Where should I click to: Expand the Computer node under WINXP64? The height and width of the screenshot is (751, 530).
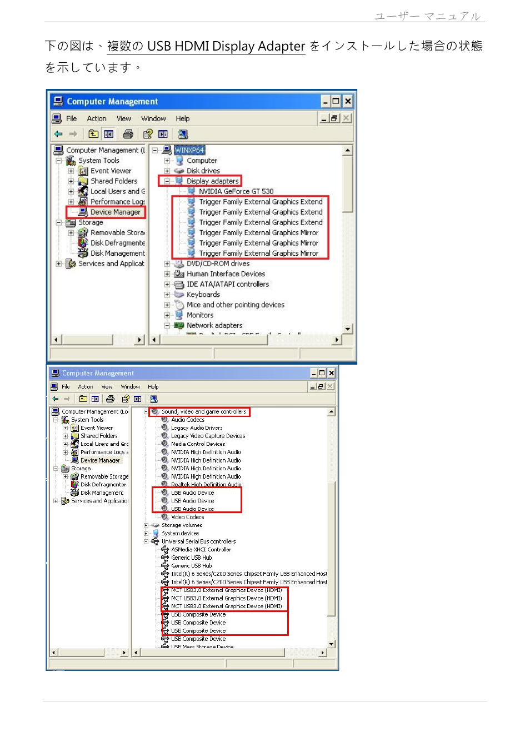pos(167,161)
